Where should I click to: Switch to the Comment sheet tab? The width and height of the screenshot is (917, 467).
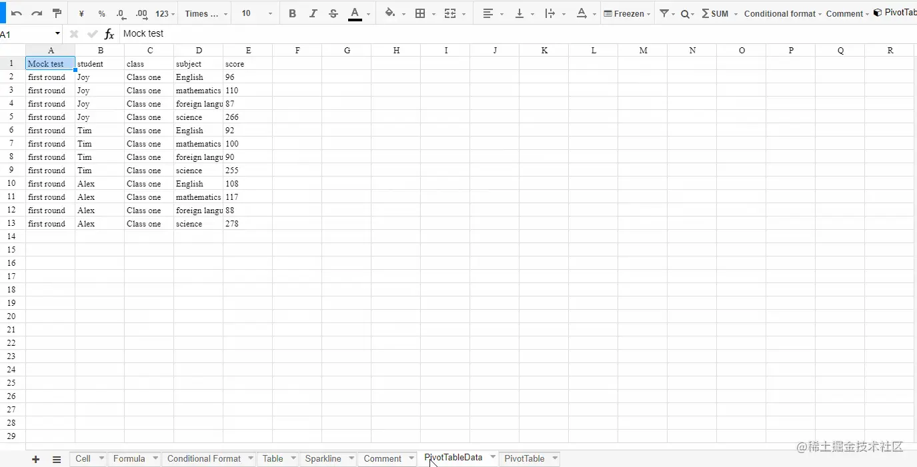click(x=382, y=458)
